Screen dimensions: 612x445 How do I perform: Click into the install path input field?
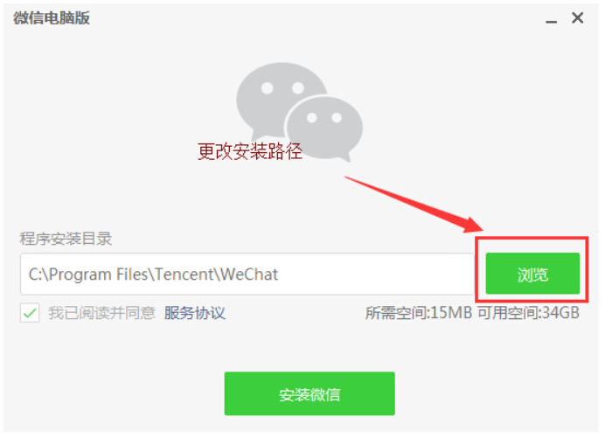pyautogui.click(x=247, y=274)
